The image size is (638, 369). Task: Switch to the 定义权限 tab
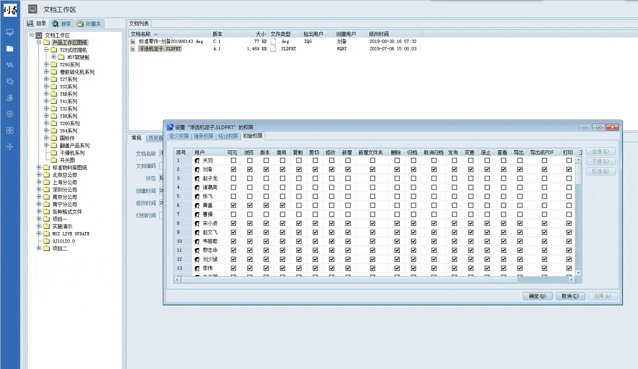pos(179,136)
